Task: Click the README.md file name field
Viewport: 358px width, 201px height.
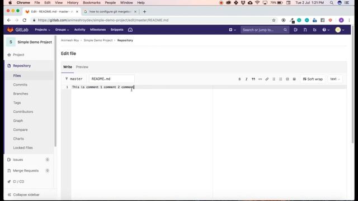Action: pos(112,79)
